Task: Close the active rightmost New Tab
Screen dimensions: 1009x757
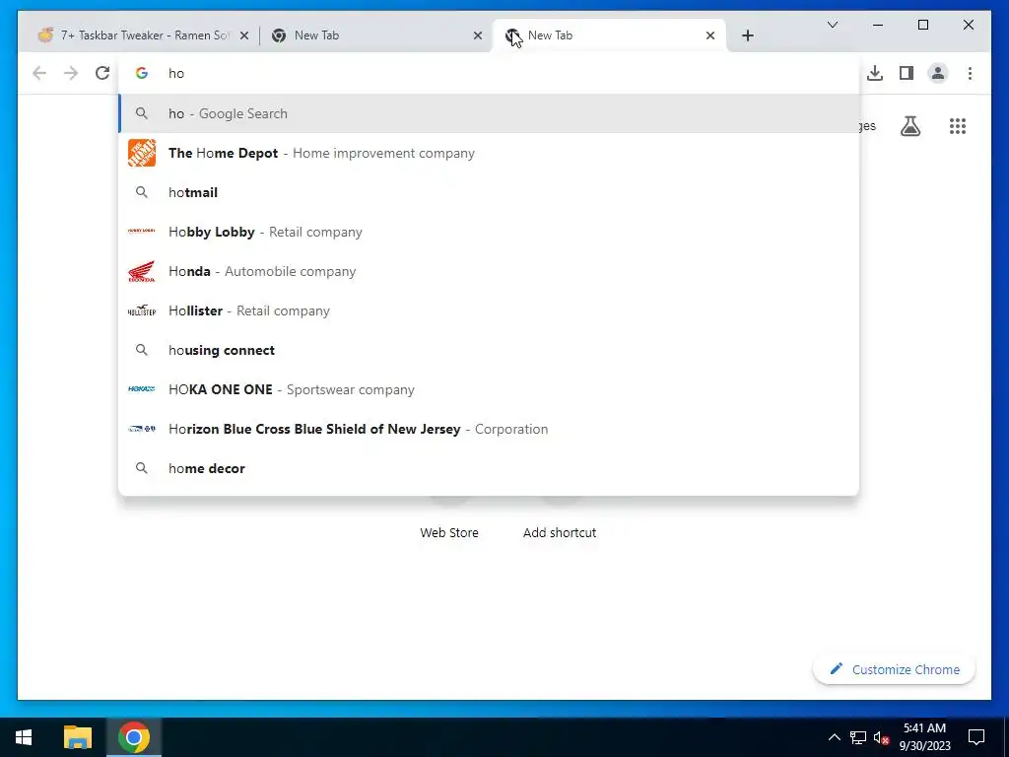Action: (709, 36)
